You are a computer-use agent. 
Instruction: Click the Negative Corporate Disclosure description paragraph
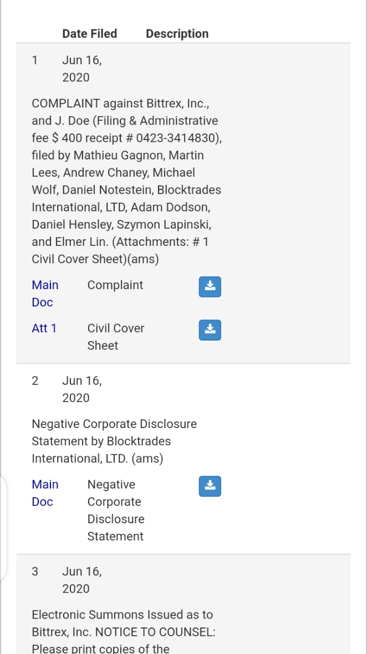click(x=114, y=441)
